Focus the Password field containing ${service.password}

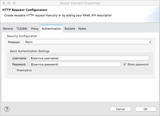pos(75,64)
